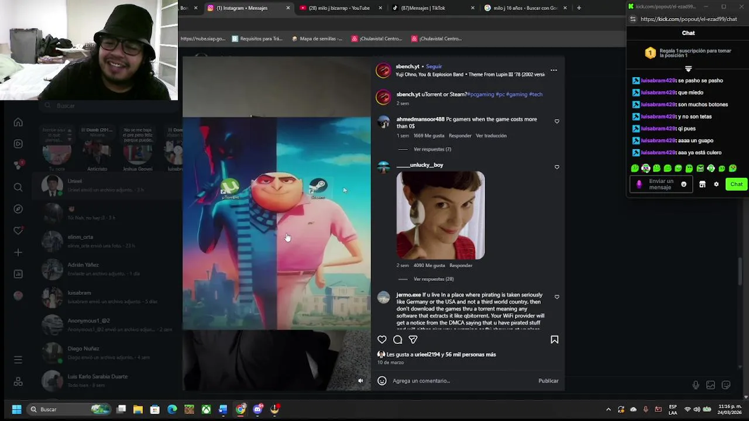Viewport: 749px width, 421px height.
Task: Open Discord from the taskbar
Action: [257, 409]
